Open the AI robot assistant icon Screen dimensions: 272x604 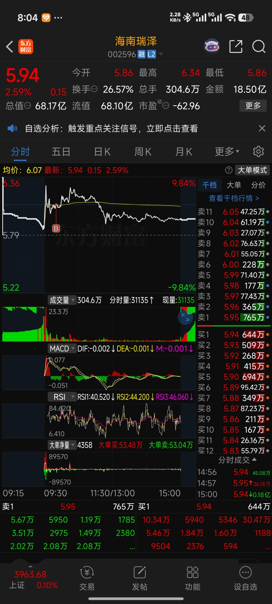coord(212,46)
